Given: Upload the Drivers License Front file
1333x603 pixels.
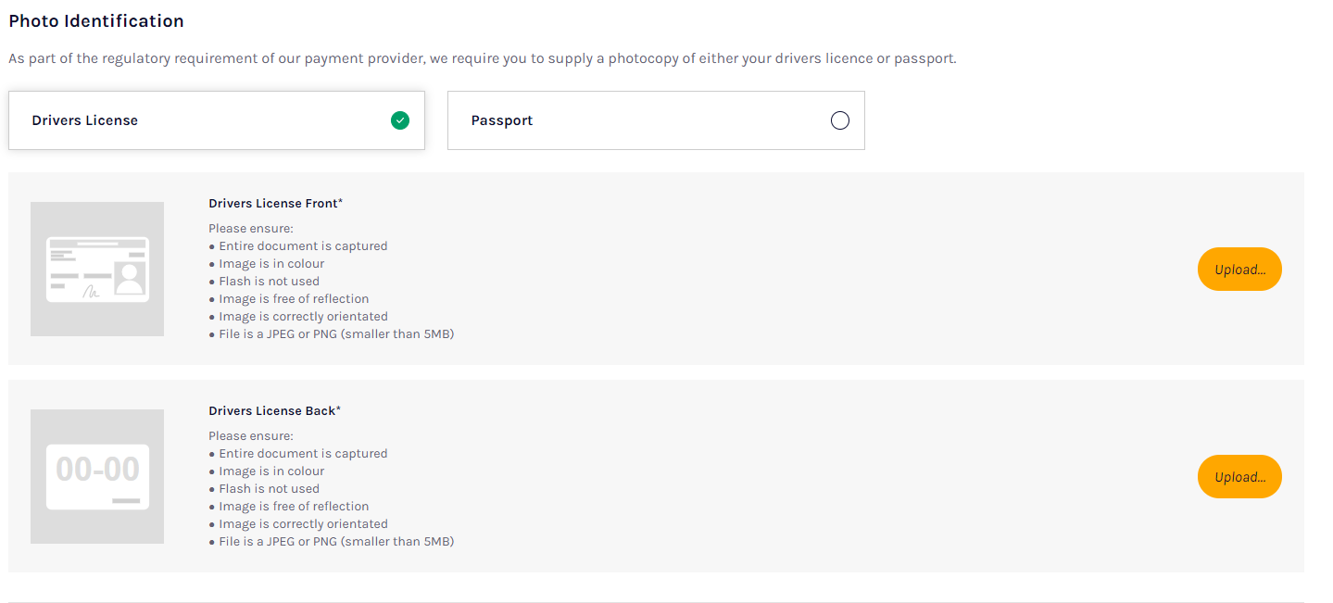Looking at the screenshot, I should pos(1239,270).
